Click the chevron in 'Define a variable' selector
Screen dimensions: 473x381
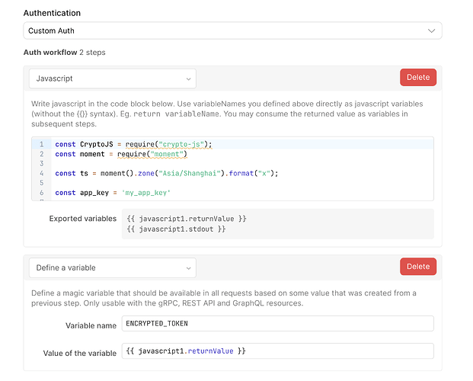click(x=188, y=267)
